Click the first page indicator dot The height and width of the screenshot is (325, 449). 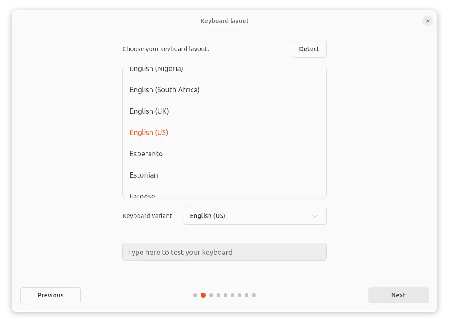tap(195, 295)
